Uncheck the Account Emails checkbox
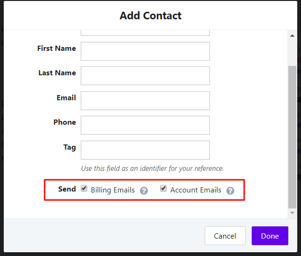 [x=163, y=188]
